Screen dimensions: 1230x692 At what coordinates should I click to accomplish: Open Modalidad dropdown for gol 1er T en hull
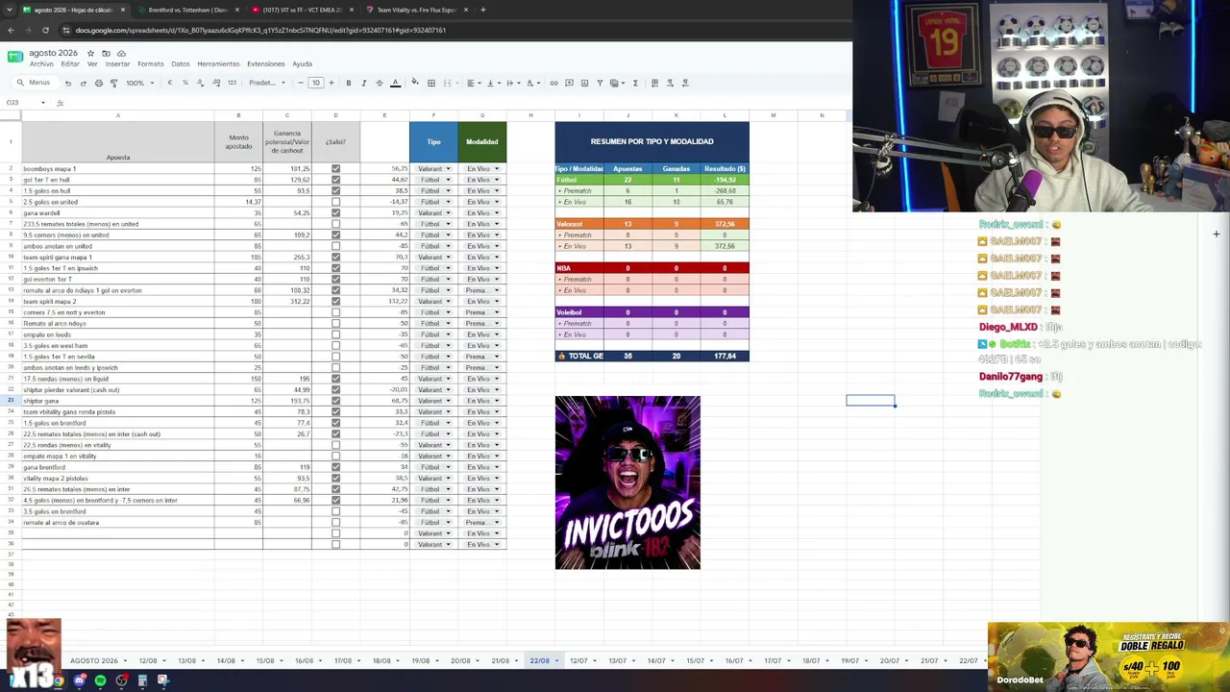point(482,180)
